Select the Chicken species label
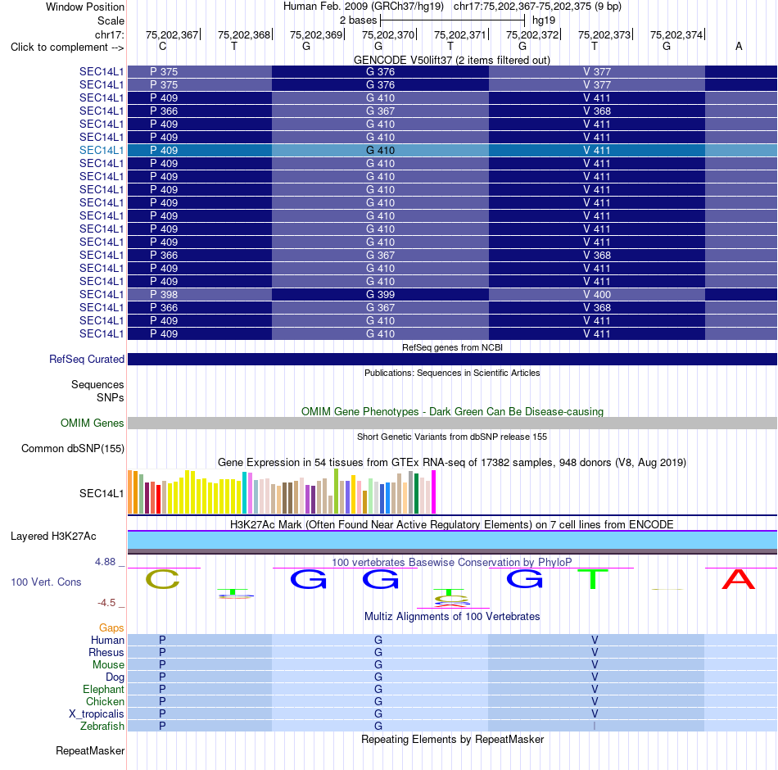Viewport: 778px width, 770px height. [105, 701]
